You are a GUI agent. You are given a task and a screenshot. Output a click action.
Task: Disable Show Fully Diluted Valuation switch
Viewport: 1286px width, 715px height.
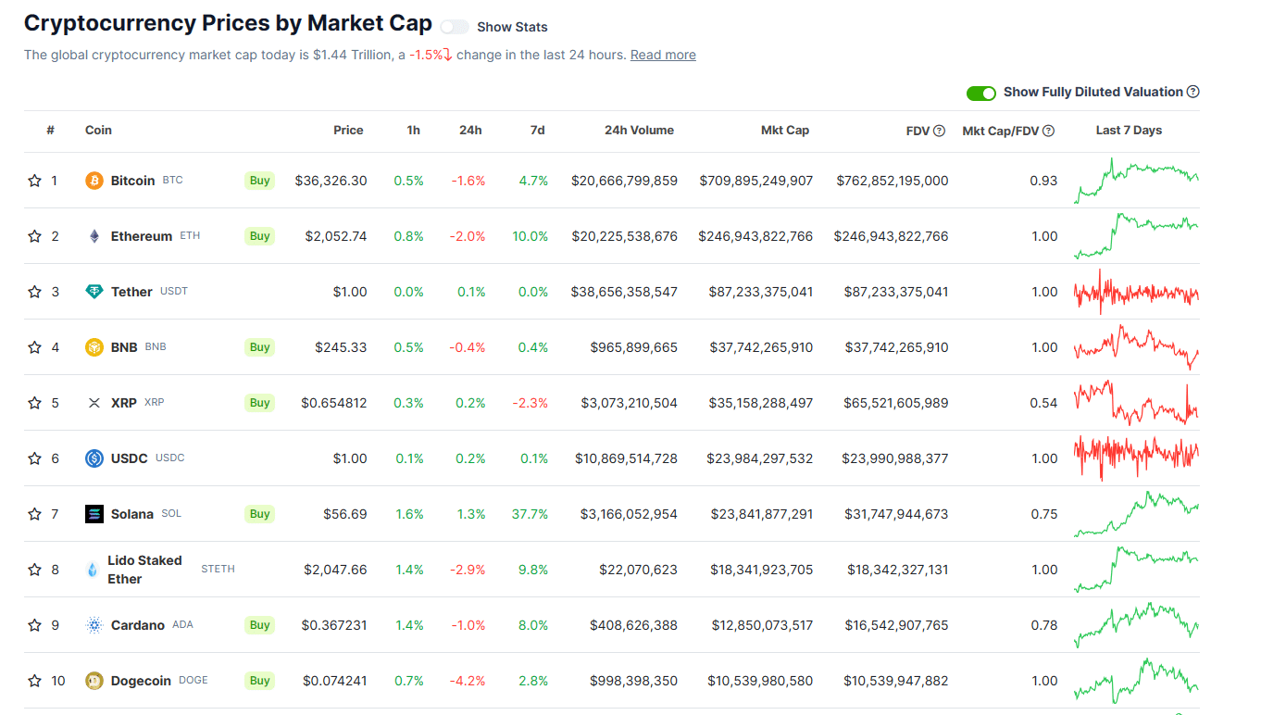981,93
